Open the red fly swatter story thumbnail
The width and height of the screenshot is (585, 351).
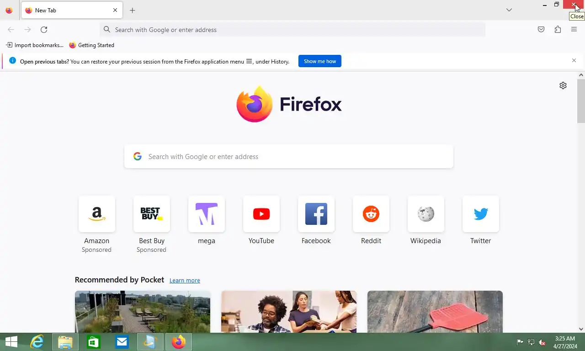click(x=435, y=312)
